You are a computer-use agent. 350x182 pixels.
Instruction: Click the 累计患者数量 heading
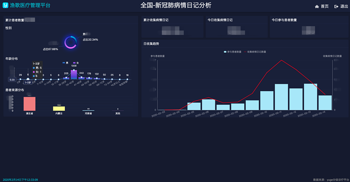(15, 20)
